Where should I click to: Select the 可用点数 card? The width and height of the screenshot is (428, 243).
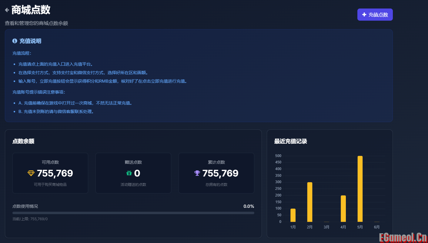[50, 173]
